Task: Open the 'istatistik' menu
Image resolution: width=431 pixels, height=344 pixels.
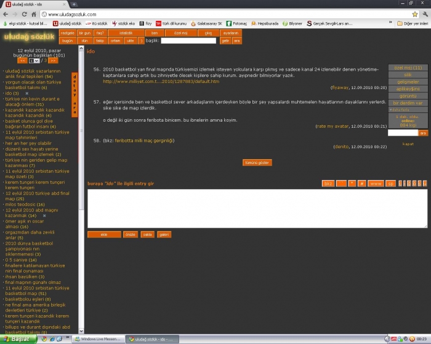Action: tap(126, 33)
